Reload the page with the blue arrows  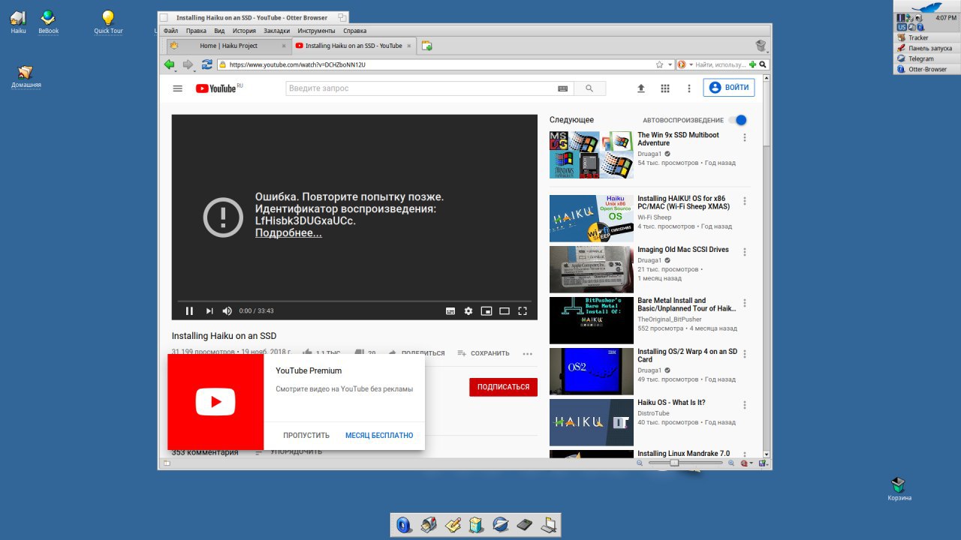(207, 64)
